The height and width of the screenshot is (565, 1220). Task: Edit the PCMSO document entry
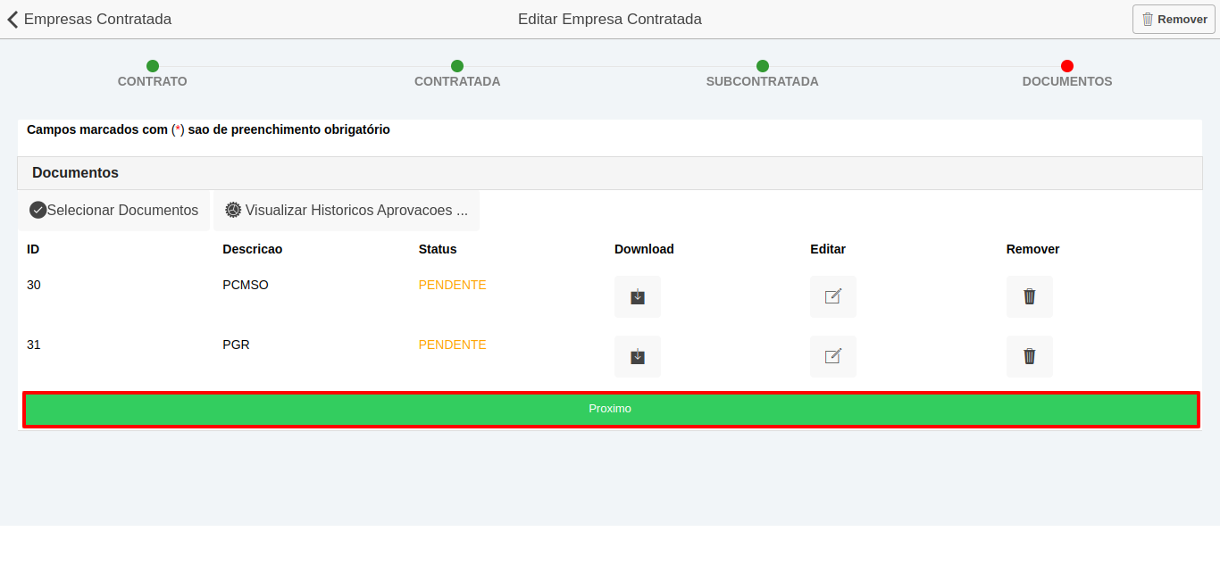point(832,296)
